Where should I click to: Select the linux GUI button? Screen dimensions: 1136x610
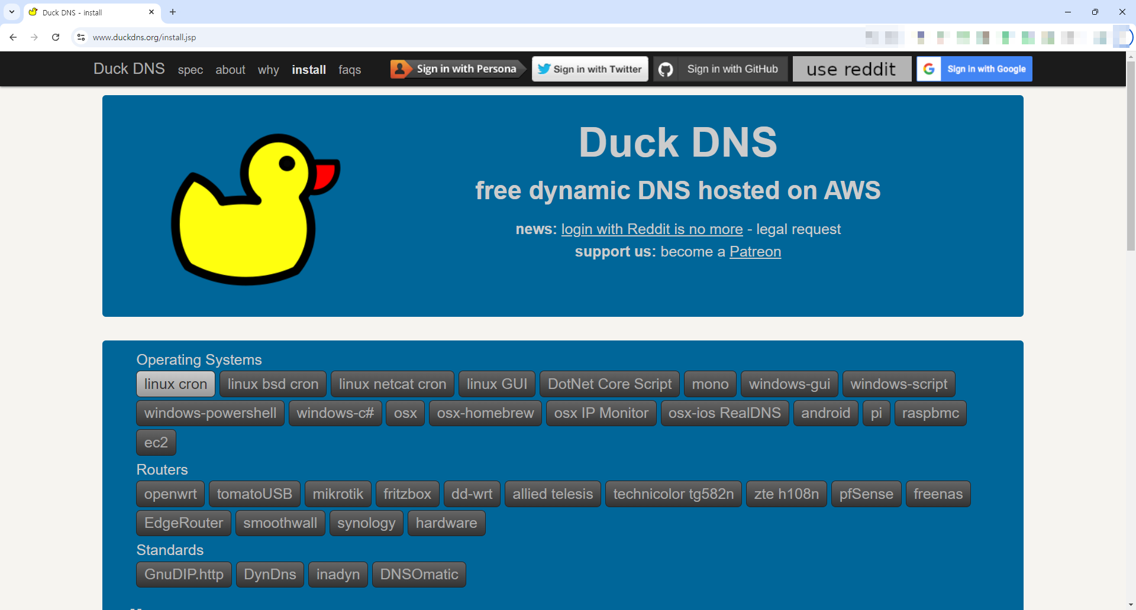[497, 384]
